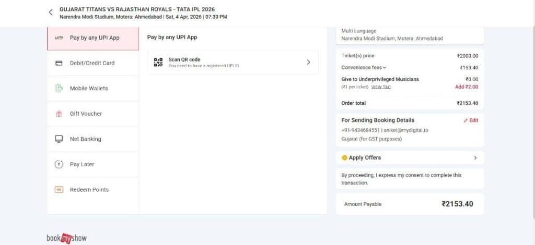Expand Scan QR code chevron arrow
Image resolution: width=535 pixels, height=245 pixels.
308,62
